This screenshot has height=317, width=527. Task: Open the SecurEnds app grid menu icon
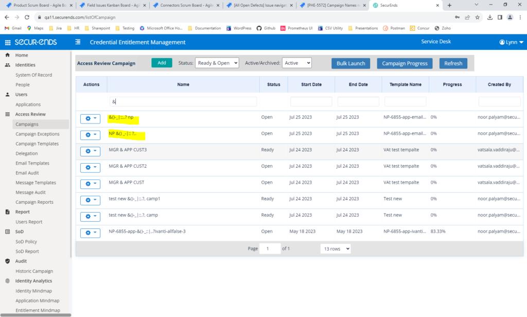(x=7, y=42)
